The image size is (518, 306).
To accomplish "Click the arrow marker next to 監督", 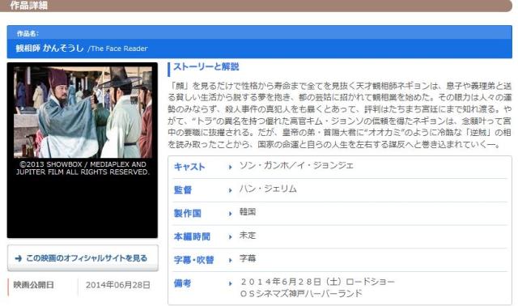I will pos(230,190).
